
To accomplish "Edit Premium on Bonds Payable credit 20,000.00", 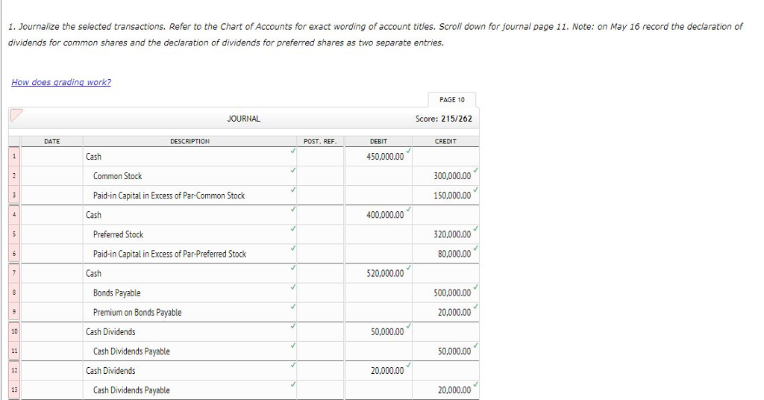I will click(x=445, y=312).
